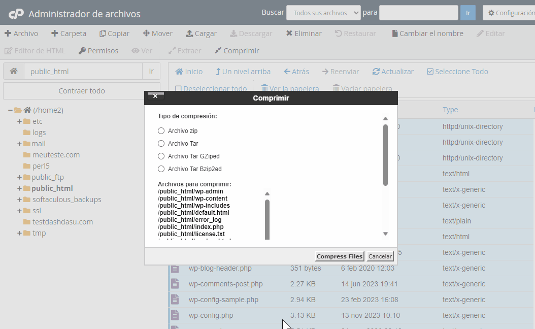Create a new folder with Carpeta
Viewport: 535px width, 329px height.
click(x=69, y=34)
